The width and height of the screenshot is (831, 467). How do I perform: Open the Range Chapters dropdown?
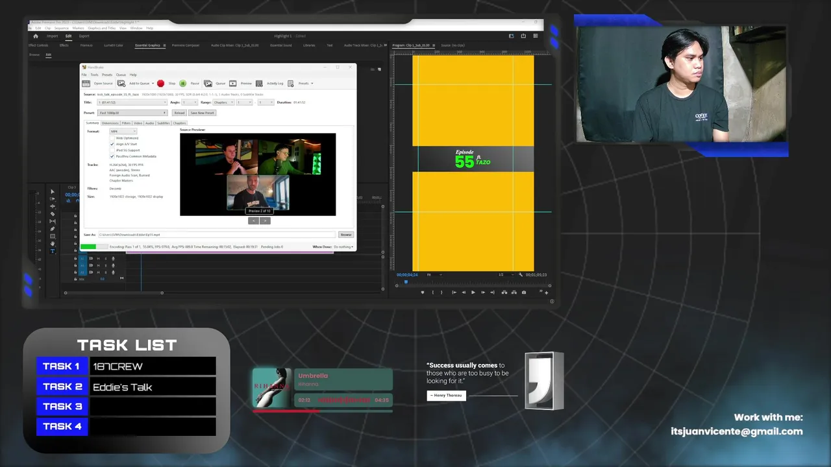pyautogui.click(x=223, y=102)
